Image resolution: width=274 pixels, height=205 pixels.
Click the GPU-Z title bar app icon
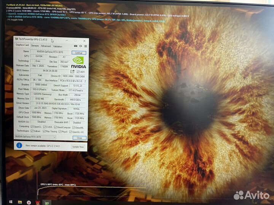(x=17, y=39)
